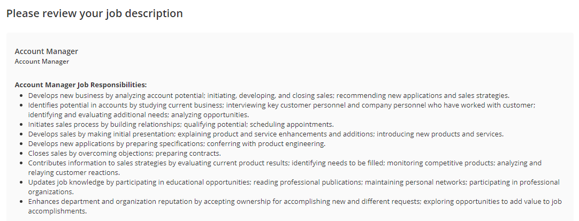579x221 pixels.
Task: Click the smaller 'Account Manager' subtitle text
Action: pos(42,62)
